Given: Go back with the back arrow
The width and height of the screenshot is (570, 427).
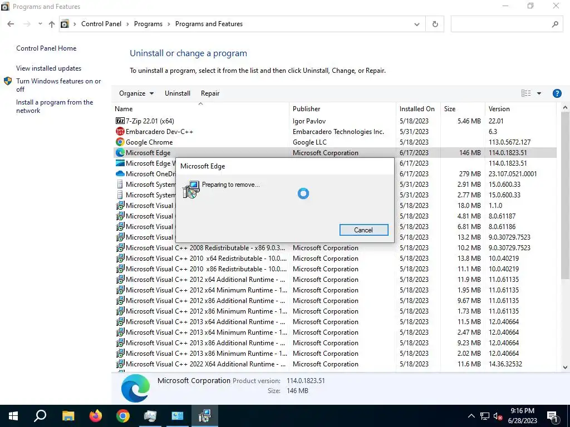Looking at the screenshot, I should pos(11,24).
